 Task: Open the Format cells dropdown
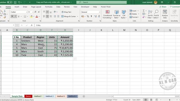[x=134, y=17]
